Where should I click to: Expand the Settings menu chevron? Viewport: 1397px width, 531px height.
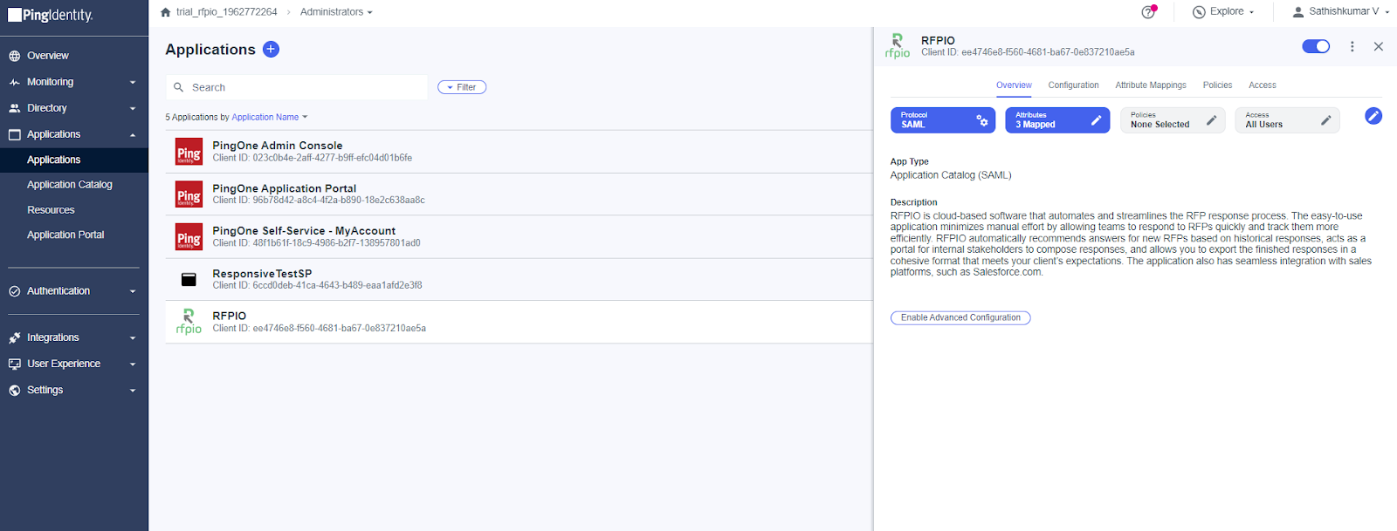(x=133, y=391)
